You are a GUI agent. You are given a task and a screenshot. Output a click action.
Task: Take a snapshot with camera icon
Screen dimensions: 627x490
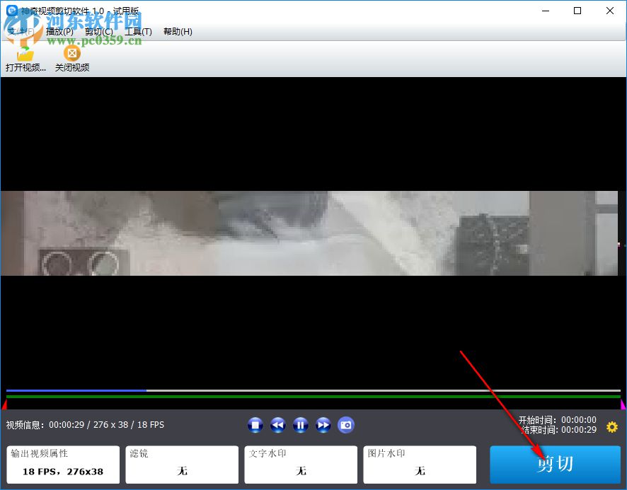[346, 425]
